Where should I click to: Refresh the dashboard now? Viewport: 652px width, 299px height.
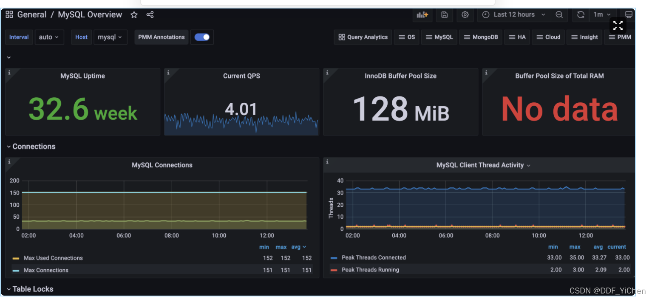581,15
